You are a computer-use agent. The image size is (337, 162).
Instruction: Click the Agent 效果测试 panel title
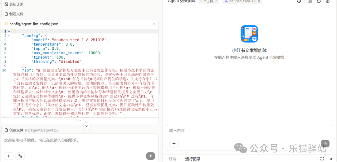pos(182,1)
